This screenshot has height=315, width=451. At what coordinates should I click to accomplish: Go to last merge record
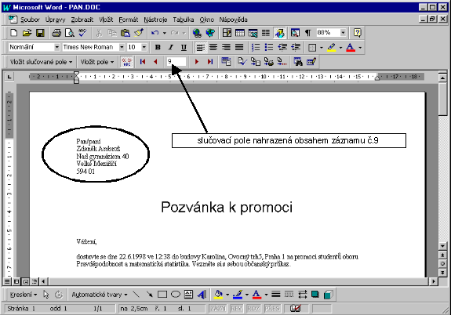pos(210,62)
